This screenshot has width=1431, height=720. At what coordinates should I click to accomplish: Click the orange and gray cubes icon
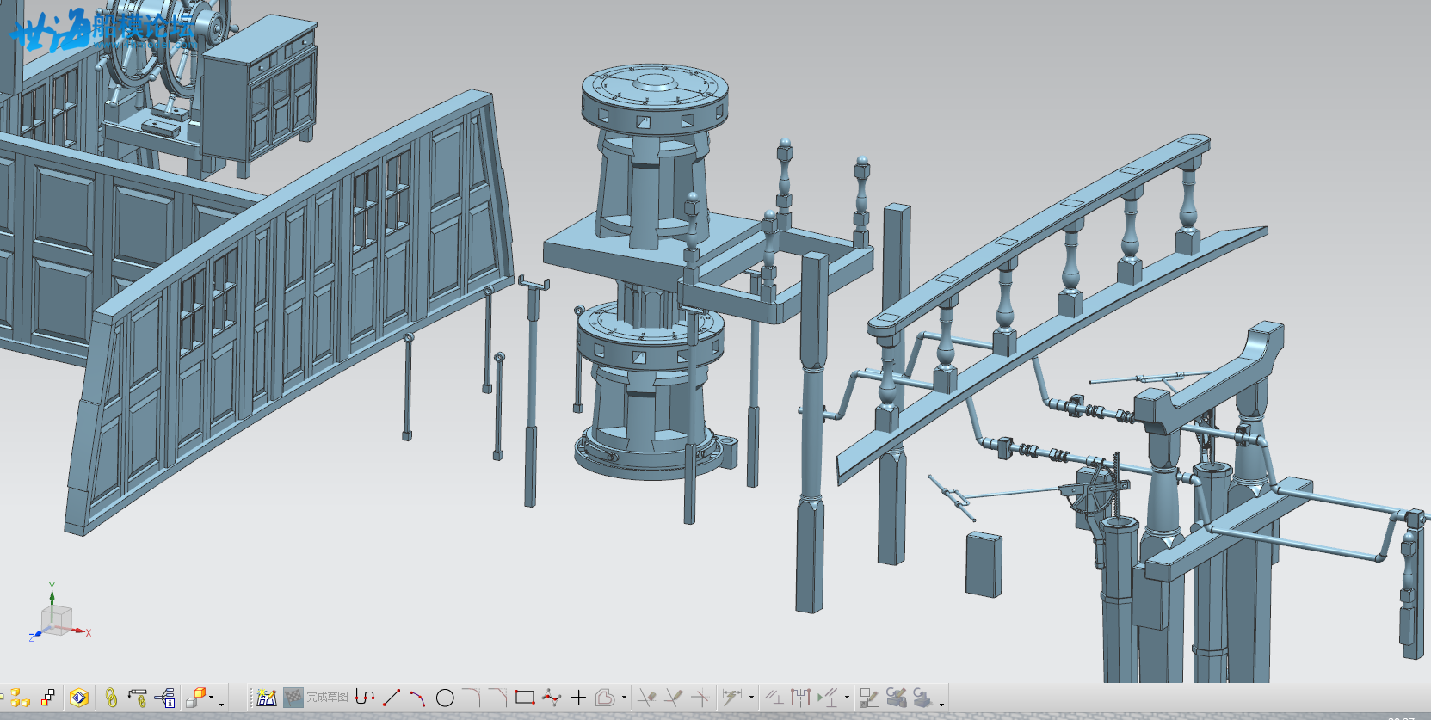(197, 698)
